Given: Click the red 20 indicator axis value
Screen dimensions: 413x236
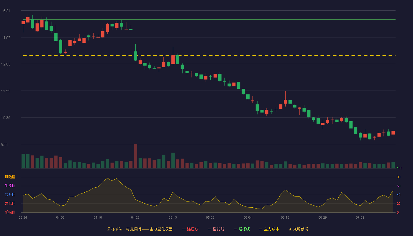Looking at the screenshot, I should (x=399, y=204).
